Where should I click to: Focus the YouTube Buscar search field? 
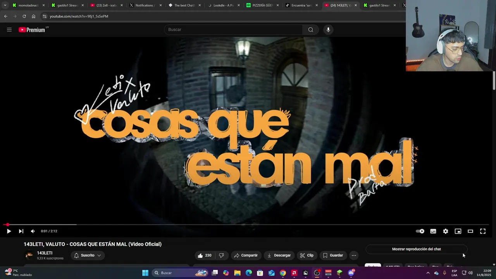(234, 30)
